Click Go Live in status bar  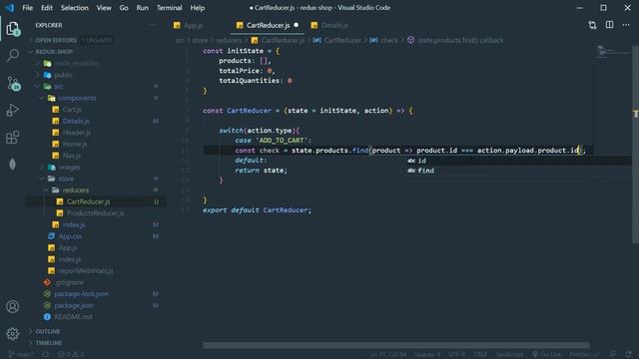coord(546,355)
